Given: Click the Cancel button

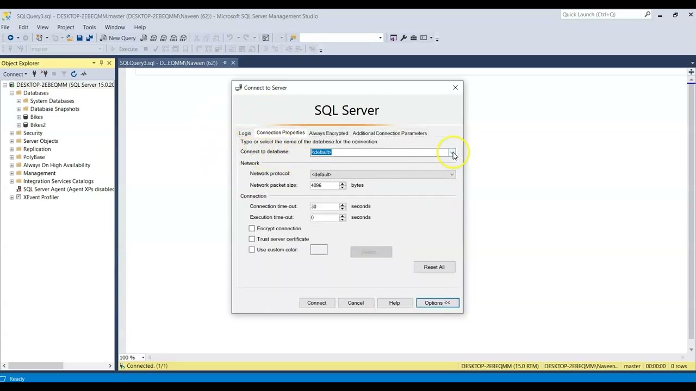Looking at the screenshot, I should click(356, 303).
